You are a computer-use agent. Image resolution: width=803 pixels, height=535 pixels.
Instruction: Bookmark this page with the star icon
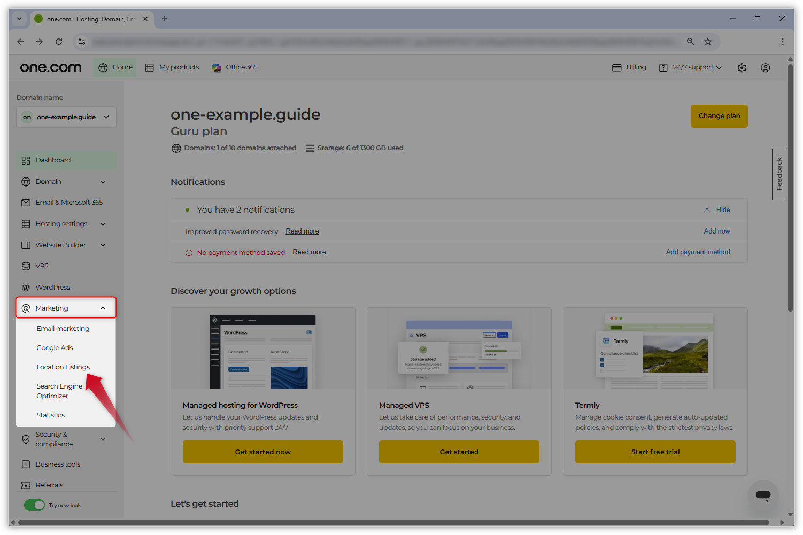tap(708, 42)
